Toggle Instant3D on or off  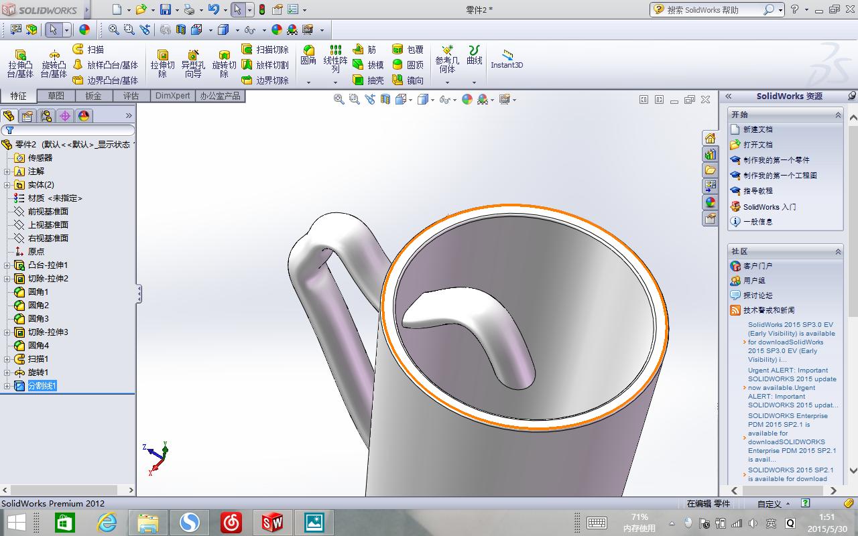[x=507, y=63]
